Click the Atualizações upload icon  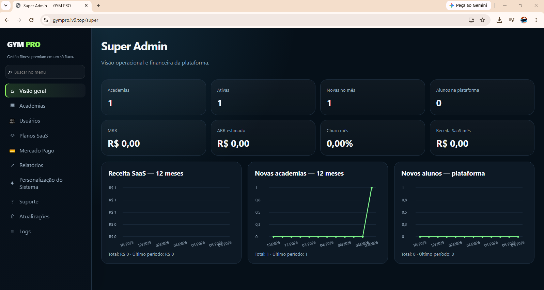click(x=12, y=217)
